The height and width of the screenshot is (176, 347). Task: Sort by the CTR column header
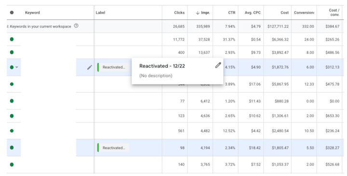232,13
